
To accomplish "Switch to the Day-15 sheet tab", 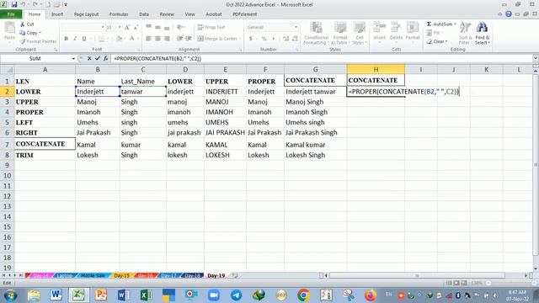I will tap(121, 275).
